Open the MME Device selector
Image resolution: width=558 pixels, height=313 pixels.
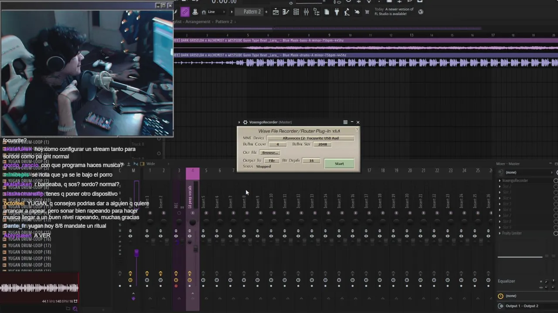310,138
